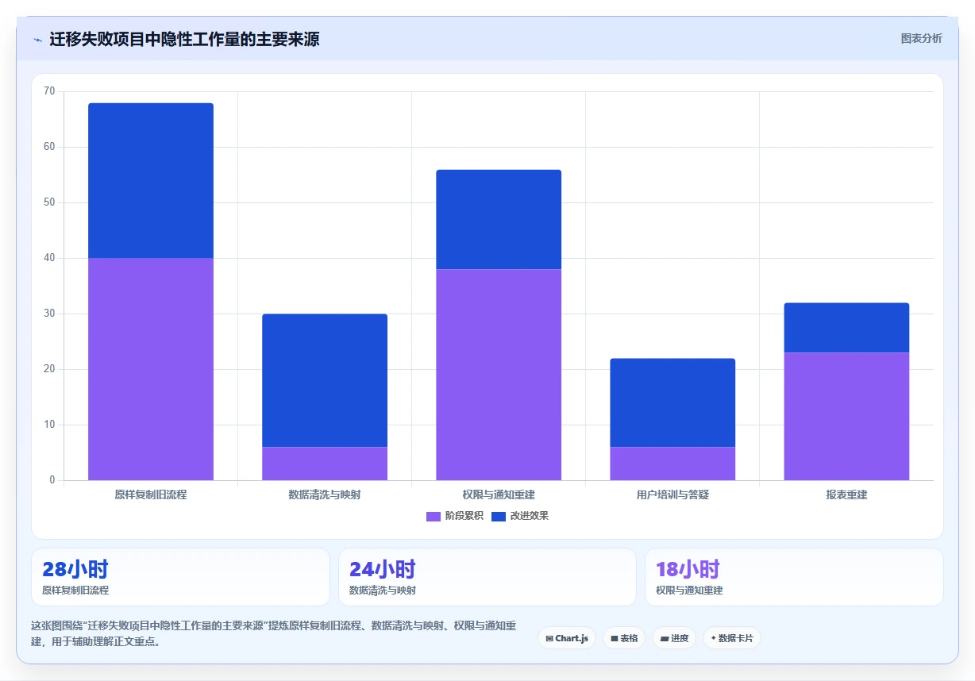Click the 图表分析 label in the header
Image resolution: width=975 pixels, height=681 pixels.
[921, 38]
